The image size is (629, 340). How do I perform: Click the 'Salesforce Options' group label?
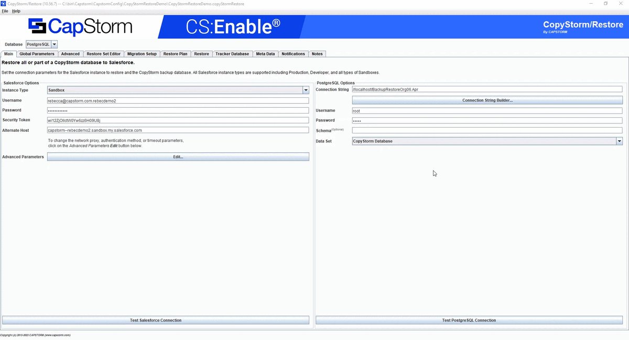[x=21, y=83]
